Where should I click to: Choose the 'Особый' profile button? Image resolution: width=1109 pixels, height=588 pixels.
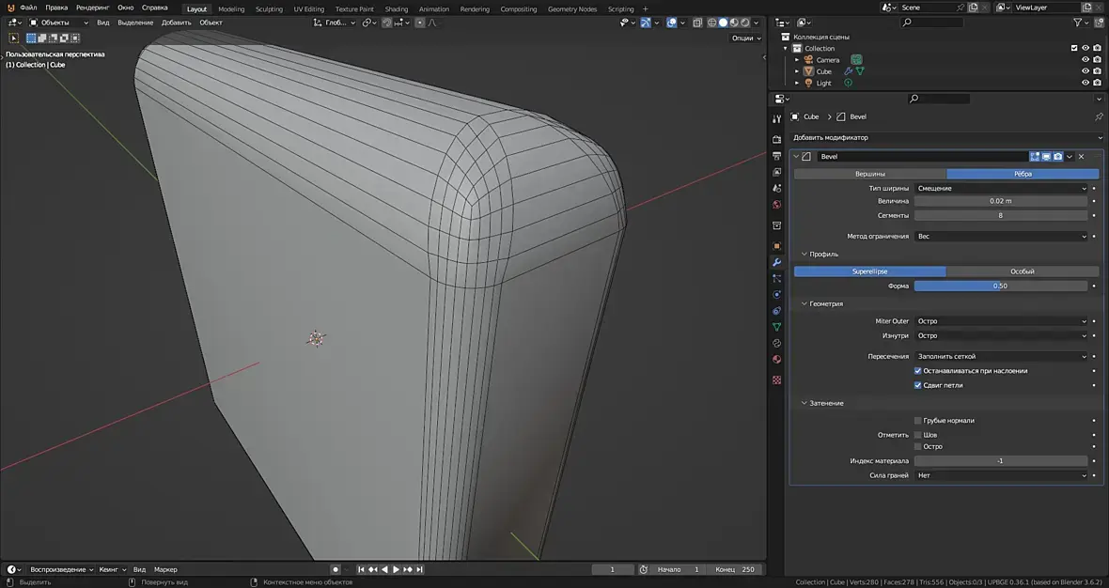(x=1022, y=271)
